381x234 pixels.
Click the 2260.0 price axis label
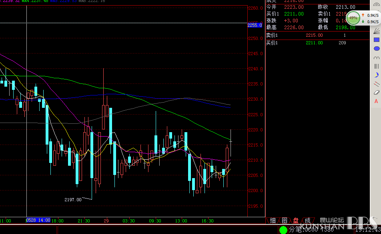[x=255, y=8]
